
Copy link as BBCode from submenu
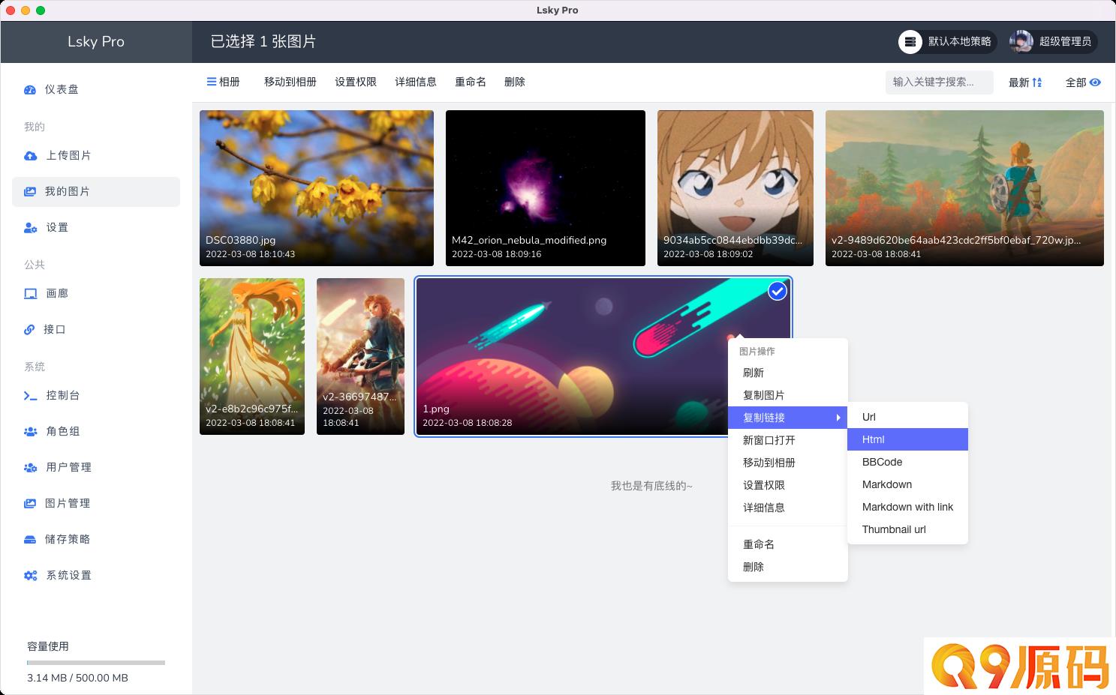(907, 462)
